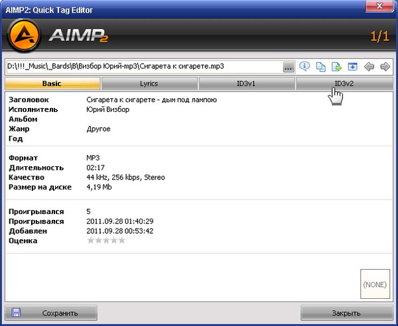Click the first rating star
The image size is (398, 326).
click(x=91, y=241)
